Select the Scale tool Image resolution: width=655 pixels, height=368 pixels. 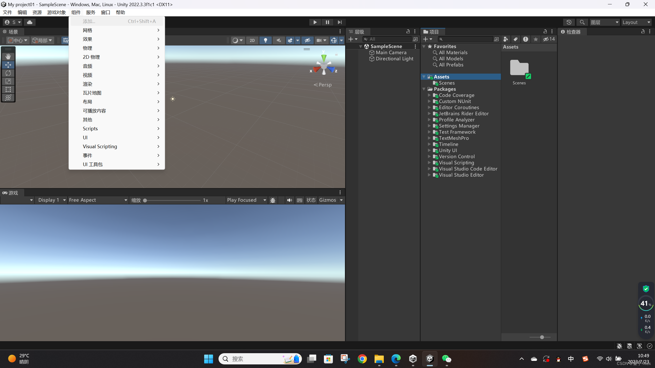pos(8,81)
